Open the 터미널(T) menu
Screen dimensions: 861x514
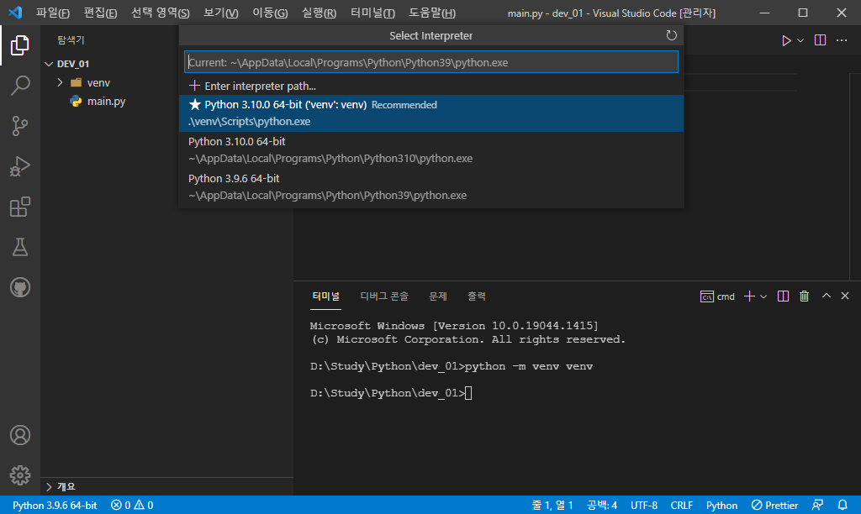372,13
